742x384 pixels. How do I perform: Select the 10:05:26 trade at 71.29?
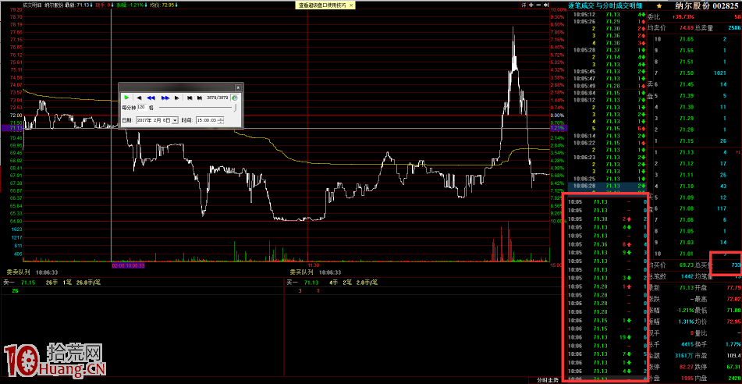click(x=609, y=21)
